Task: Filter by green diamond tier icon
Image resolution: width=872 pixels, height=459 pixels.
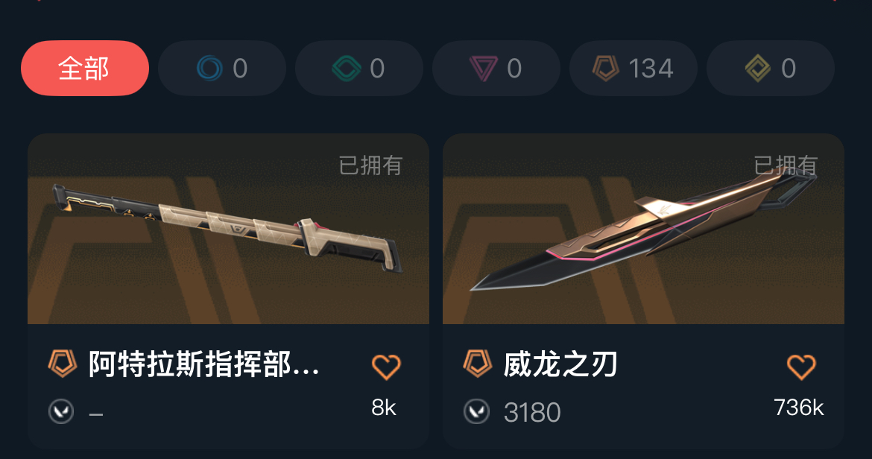Action: [x=359, y=69]
